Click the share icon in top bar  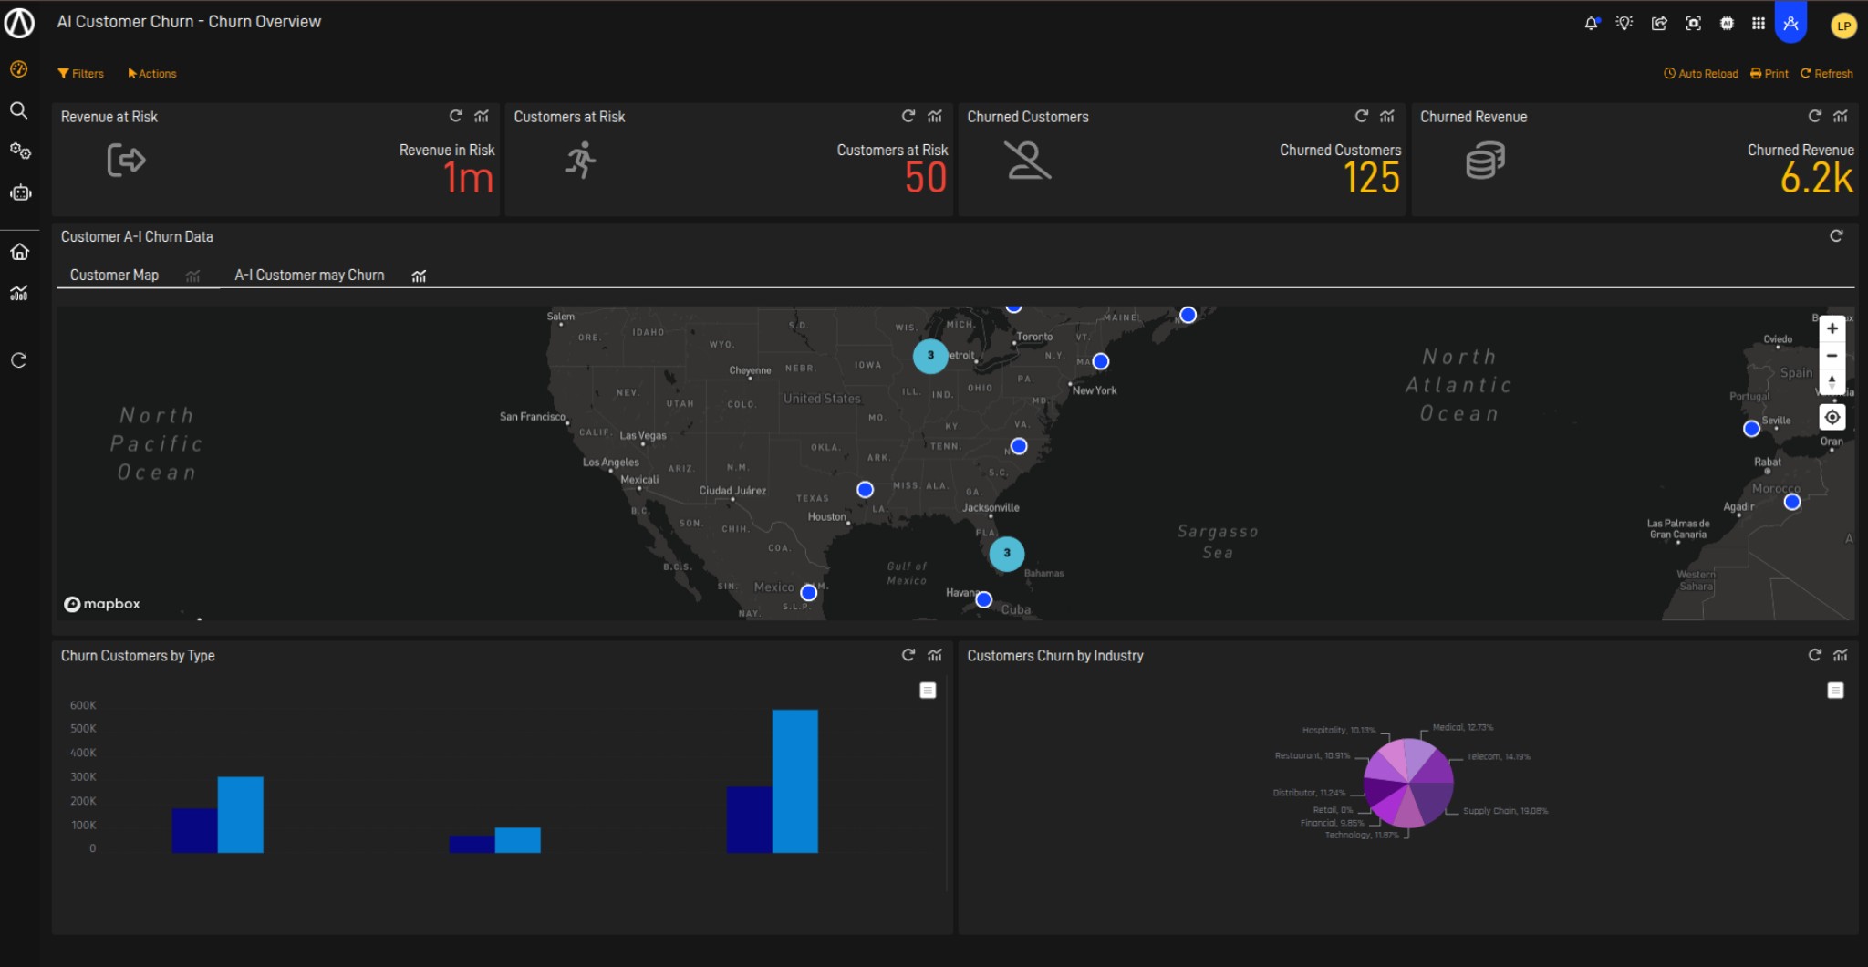click(x=1659, y=24)
